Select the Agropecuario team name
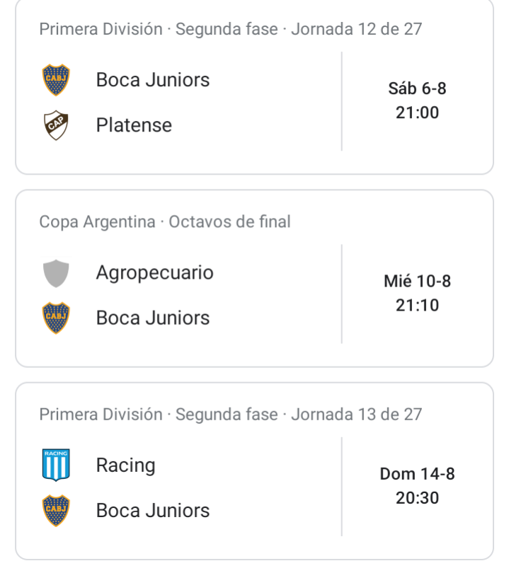509x561 pixels. (x=154, y=273)
